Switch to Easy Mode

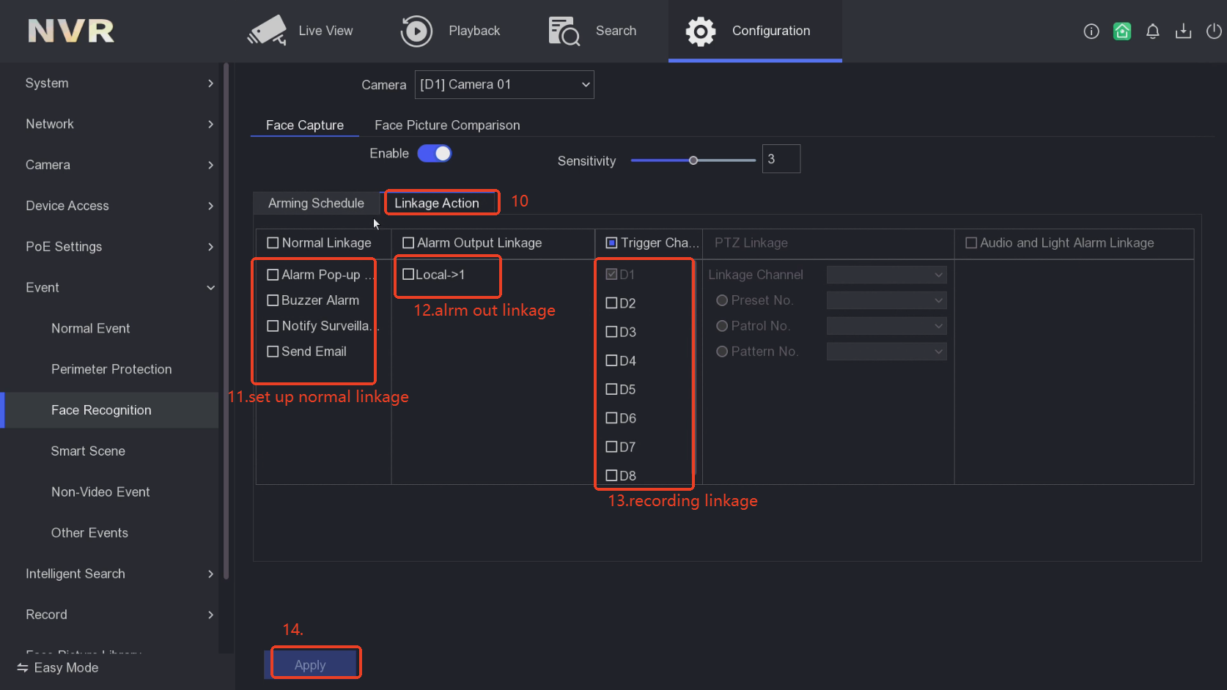59,667
